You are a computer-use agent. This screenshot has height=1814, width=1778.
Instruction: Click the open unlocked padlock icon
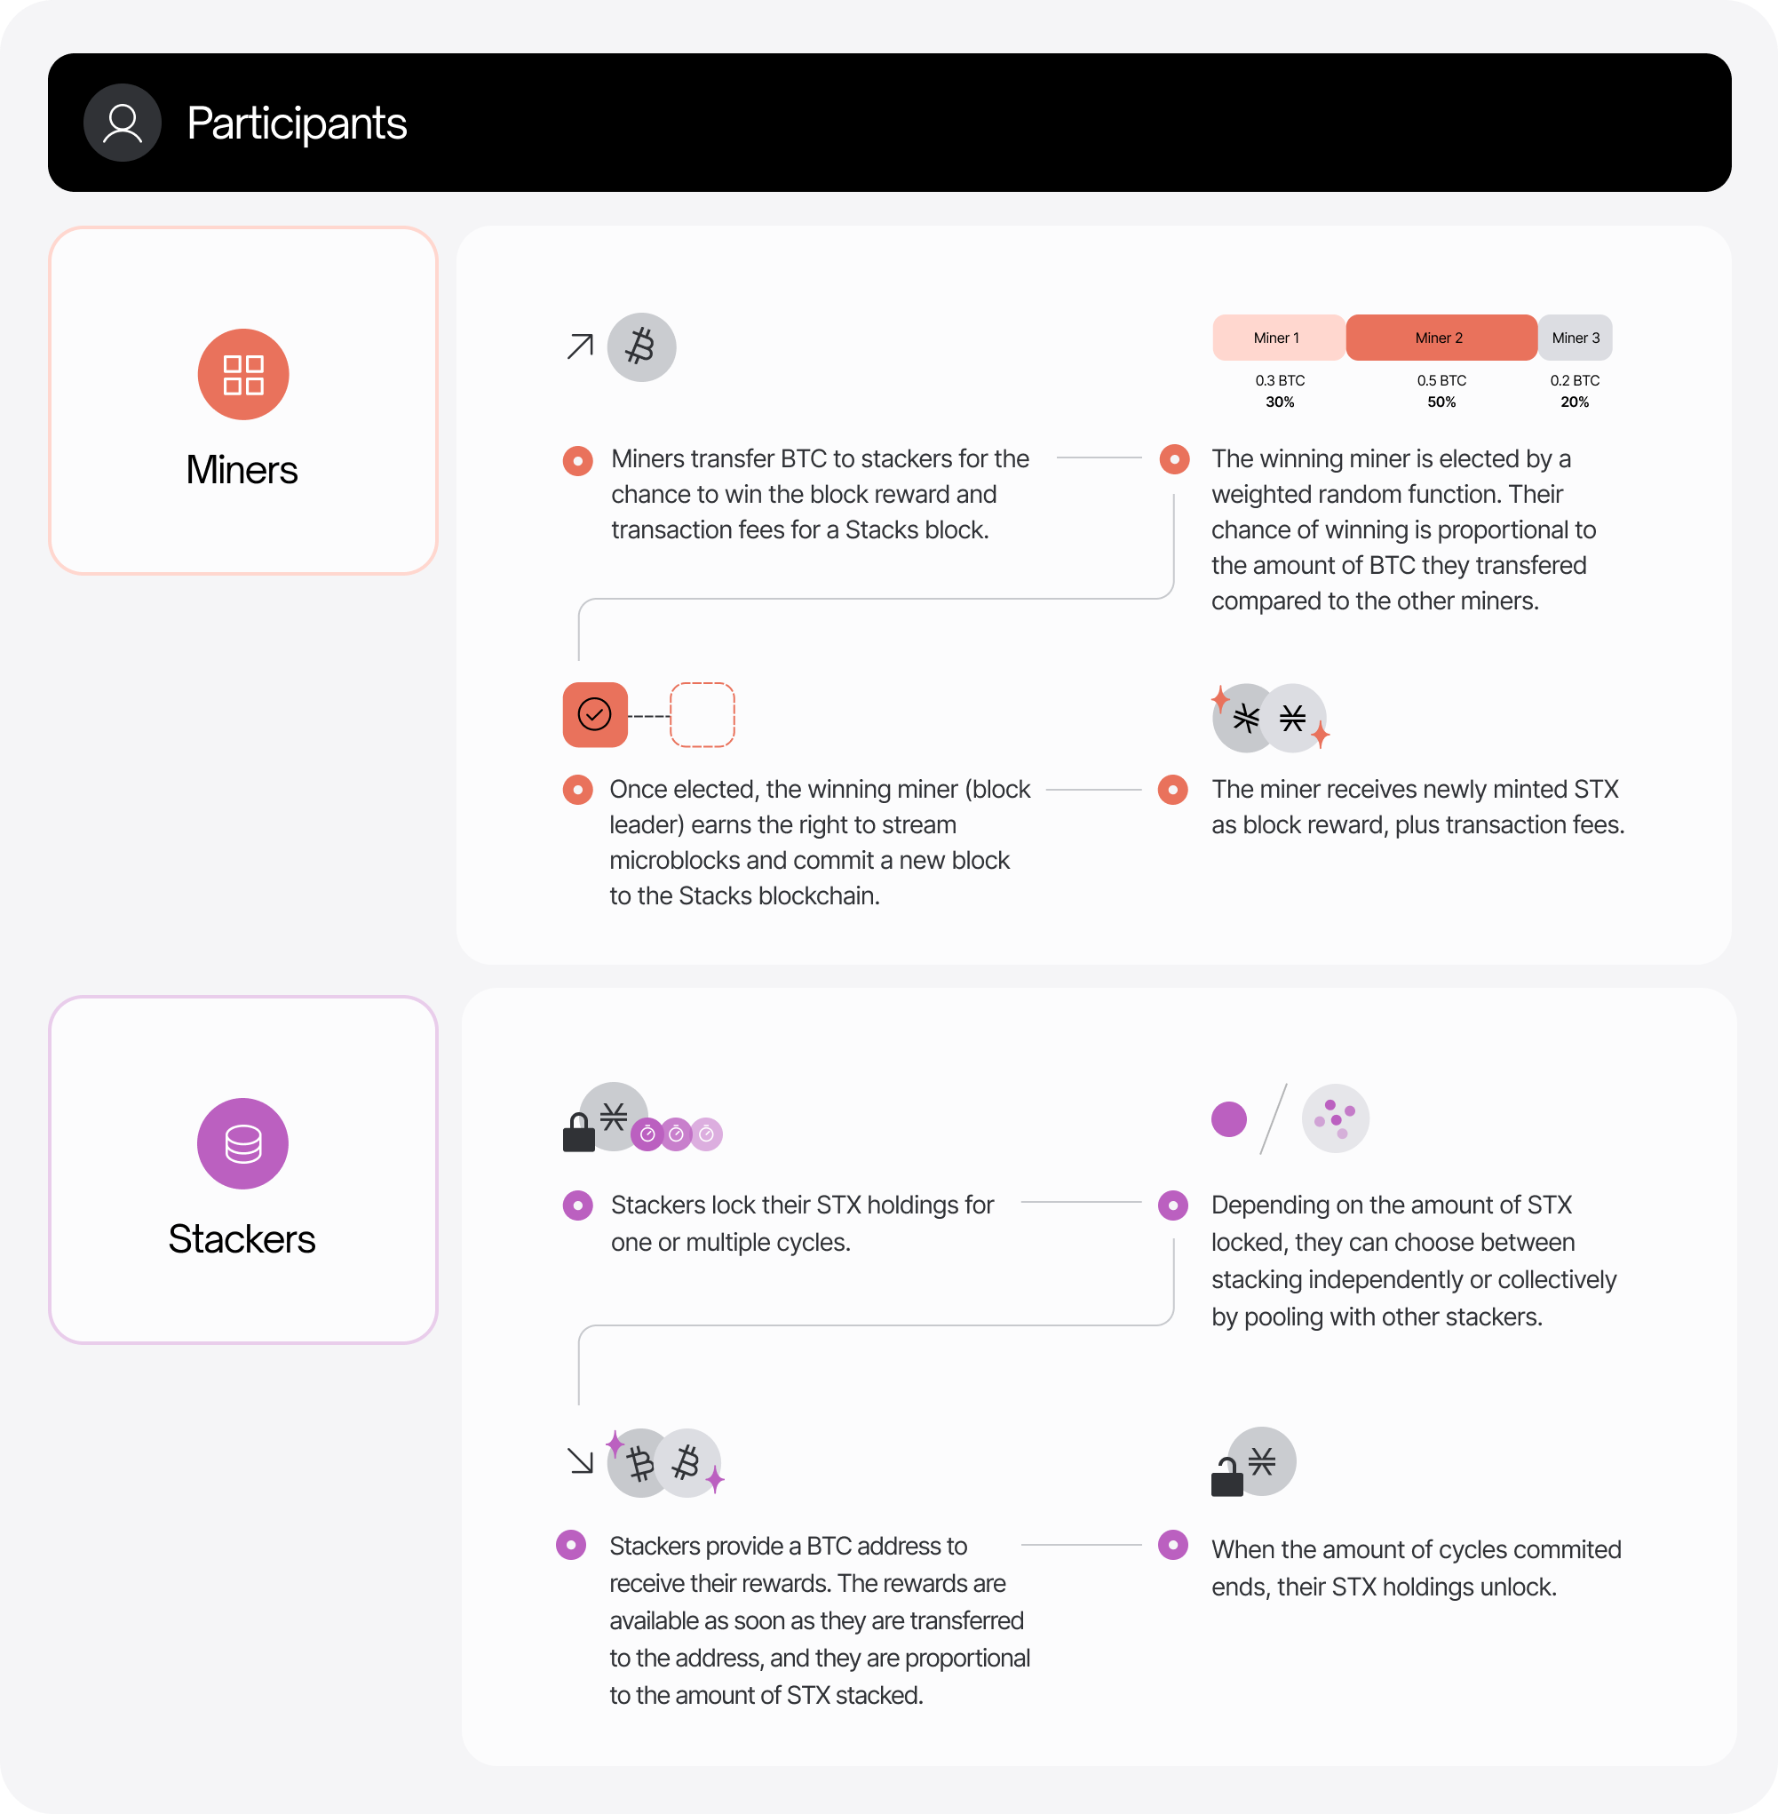pos(1227,1476)
